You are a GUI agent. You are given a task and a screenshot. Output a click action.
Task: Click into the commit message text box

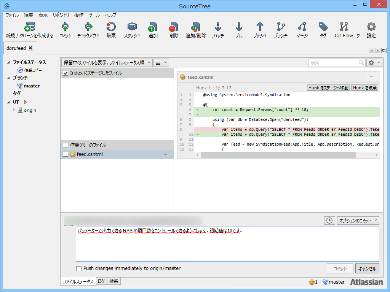coord(227,244)
